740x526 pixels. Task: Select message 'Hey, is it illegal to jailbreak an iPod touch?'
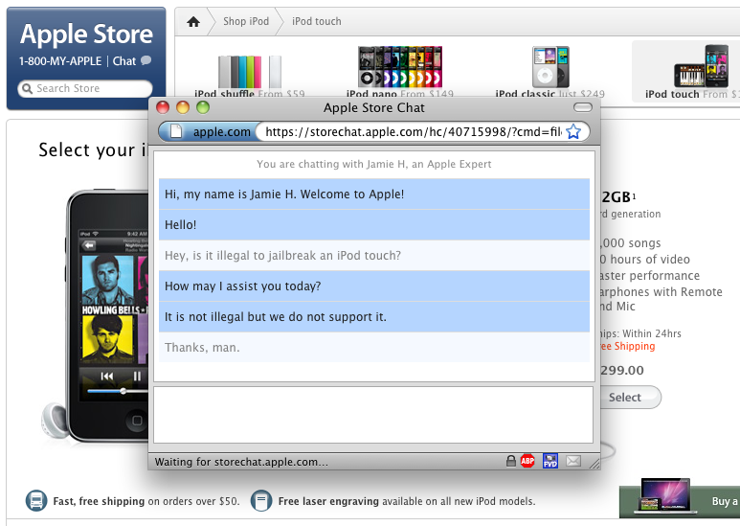tap(373, 256)
